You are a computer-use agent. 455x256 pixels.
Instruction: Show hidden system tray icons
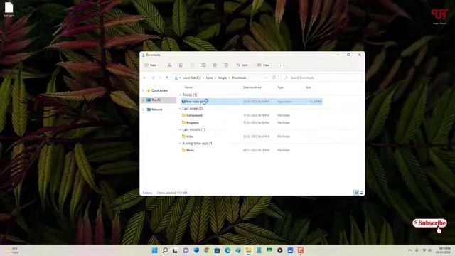pos(409,250)
